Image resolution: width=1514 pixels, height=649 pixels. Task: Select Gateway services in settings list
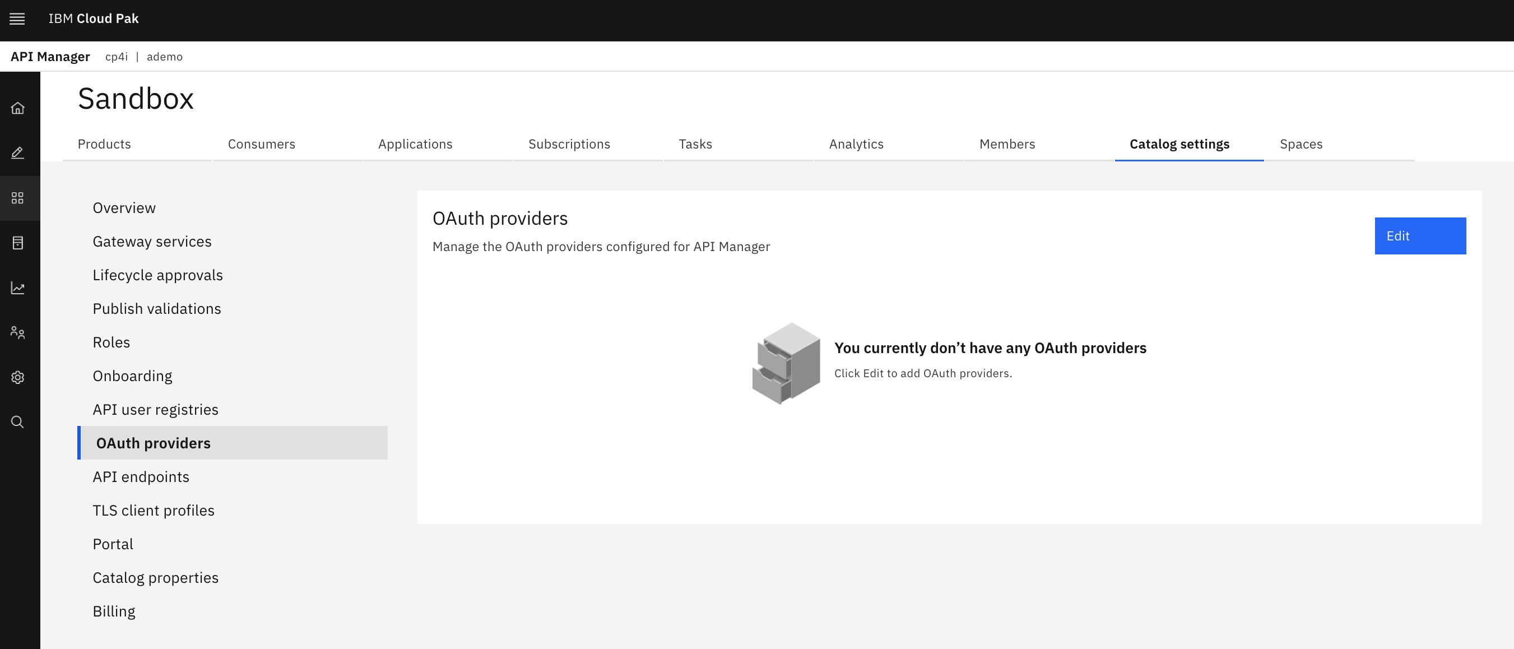152,241
